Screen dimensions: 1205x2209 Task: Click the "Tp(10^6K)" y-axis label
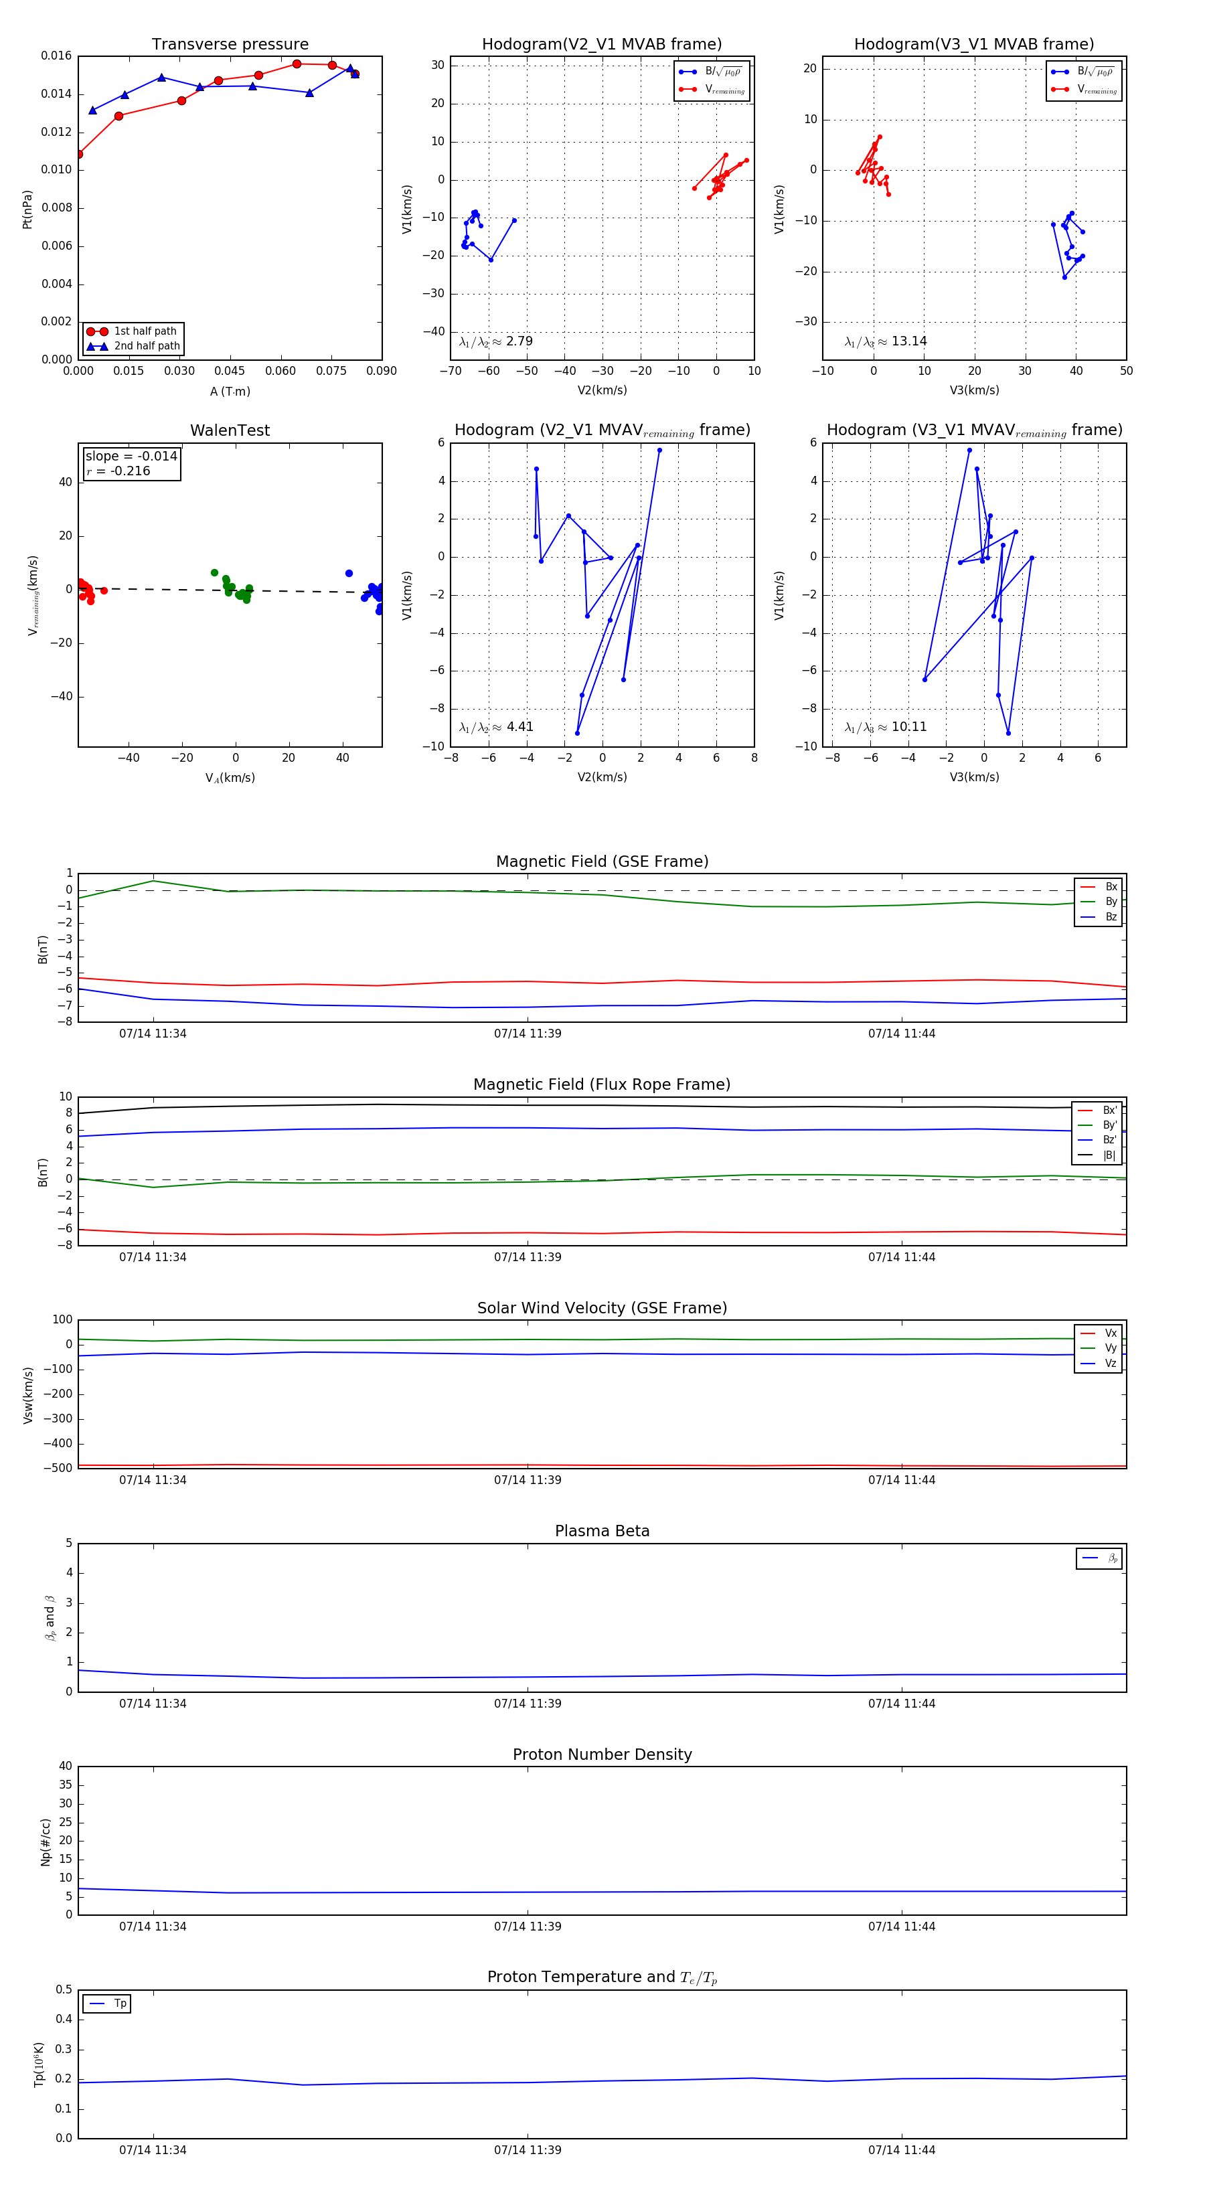pos(39,2065)
